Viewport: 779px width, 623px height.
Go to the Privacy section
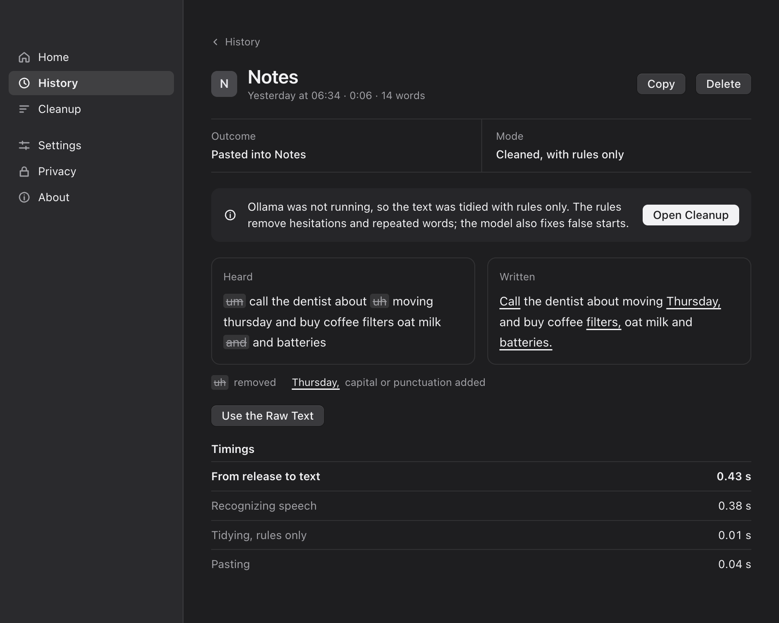tap(91, 171)
